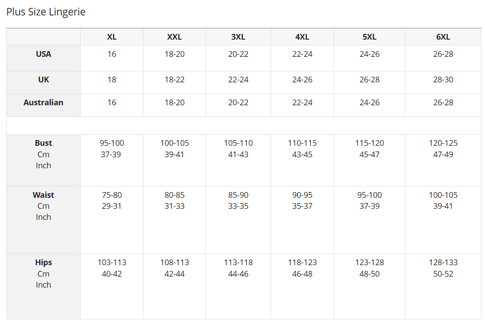Click the Plus Size Lingerie heading
The height and width of the screenshot is (322, 485).
[46, 12]
